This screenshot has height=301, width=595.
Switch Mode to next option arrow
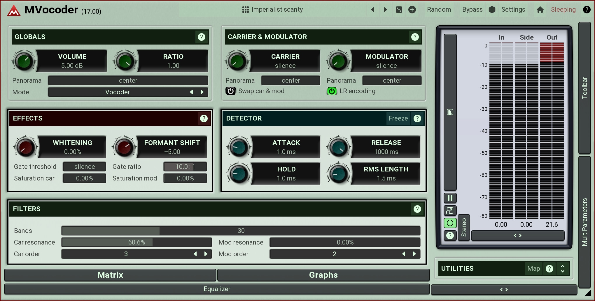[x=202, y=92]
